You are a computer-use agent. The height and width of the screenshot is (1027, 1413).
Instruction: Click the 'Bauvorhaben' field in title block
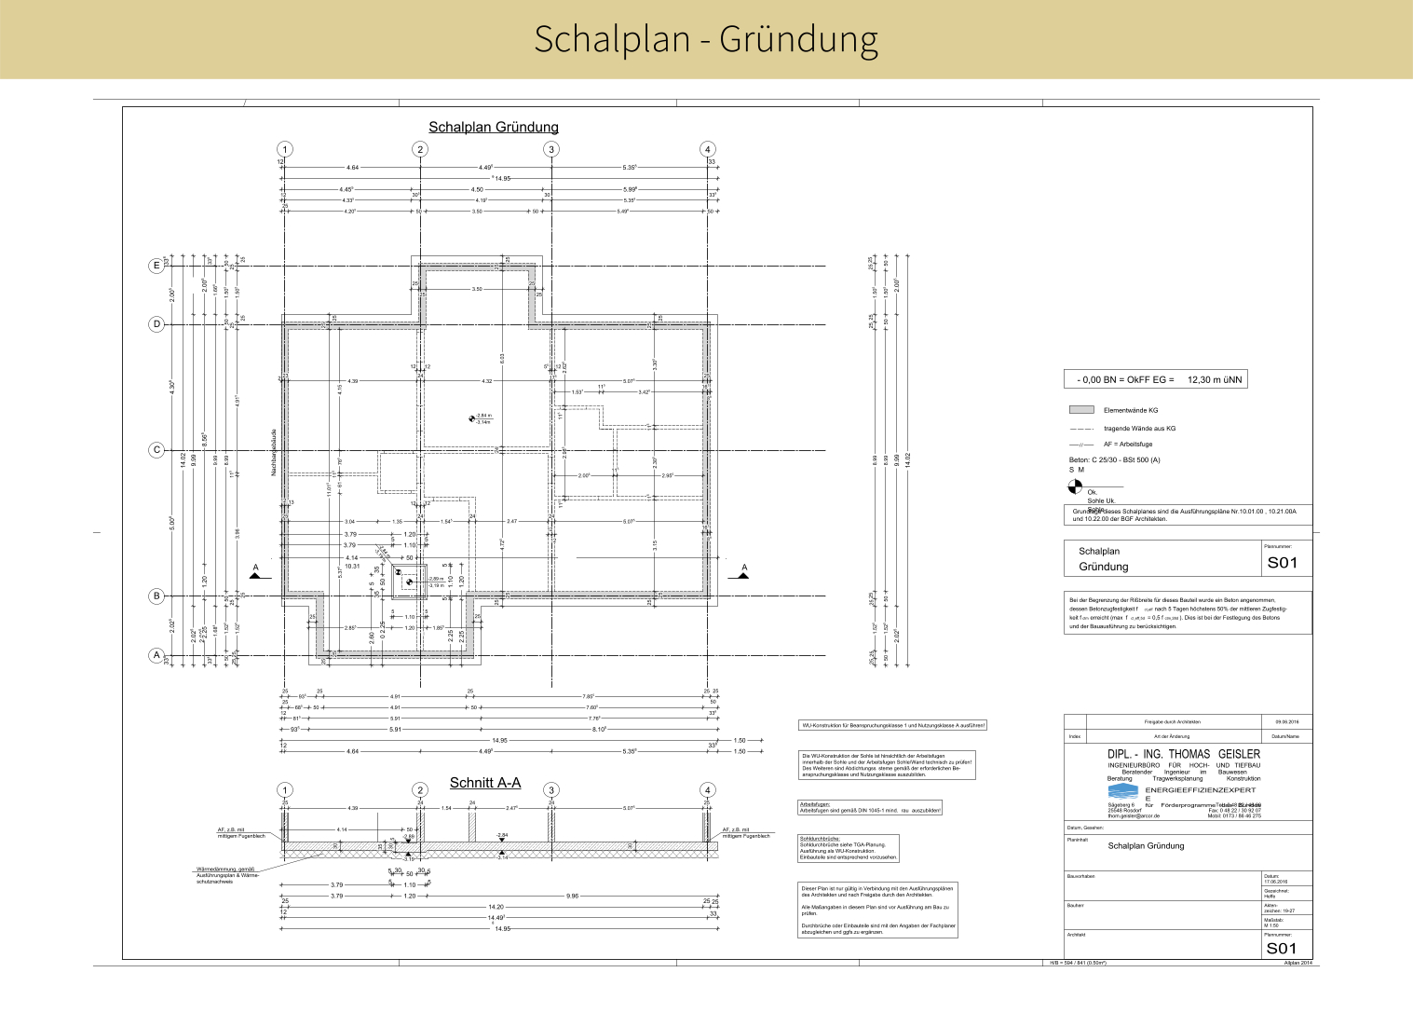(x=1162, y=885)
